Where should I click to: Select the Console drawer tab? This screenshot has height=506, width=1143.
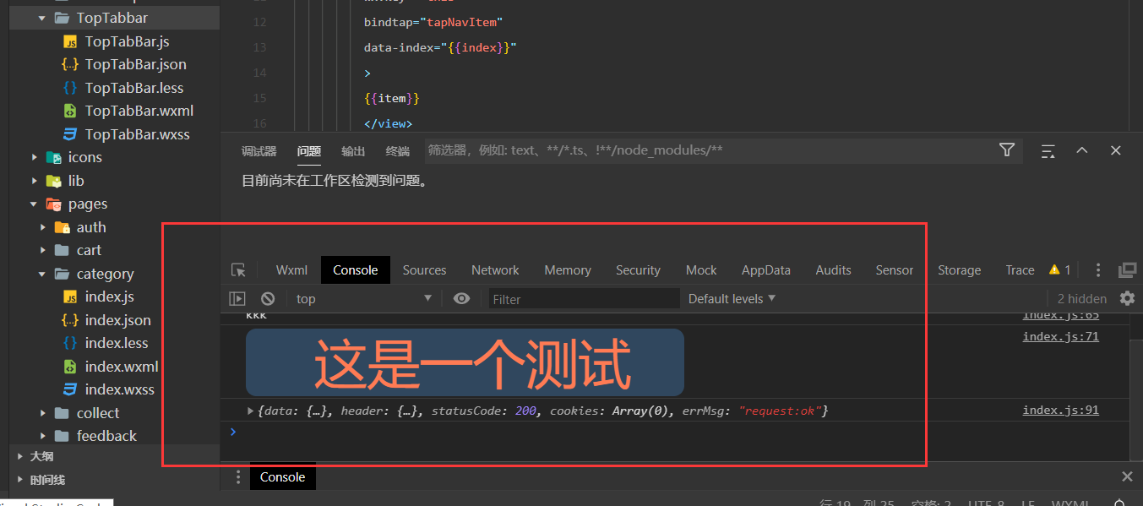[282, 477]
